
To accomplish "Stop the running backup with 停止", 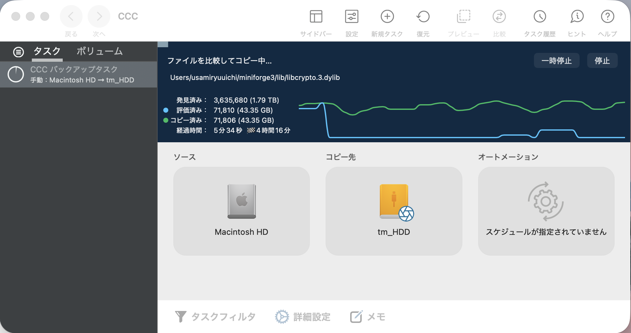I will [x=602, y=60].
